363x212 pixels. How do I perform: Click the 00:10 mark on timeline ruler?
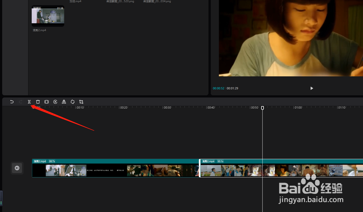(80, 107)
